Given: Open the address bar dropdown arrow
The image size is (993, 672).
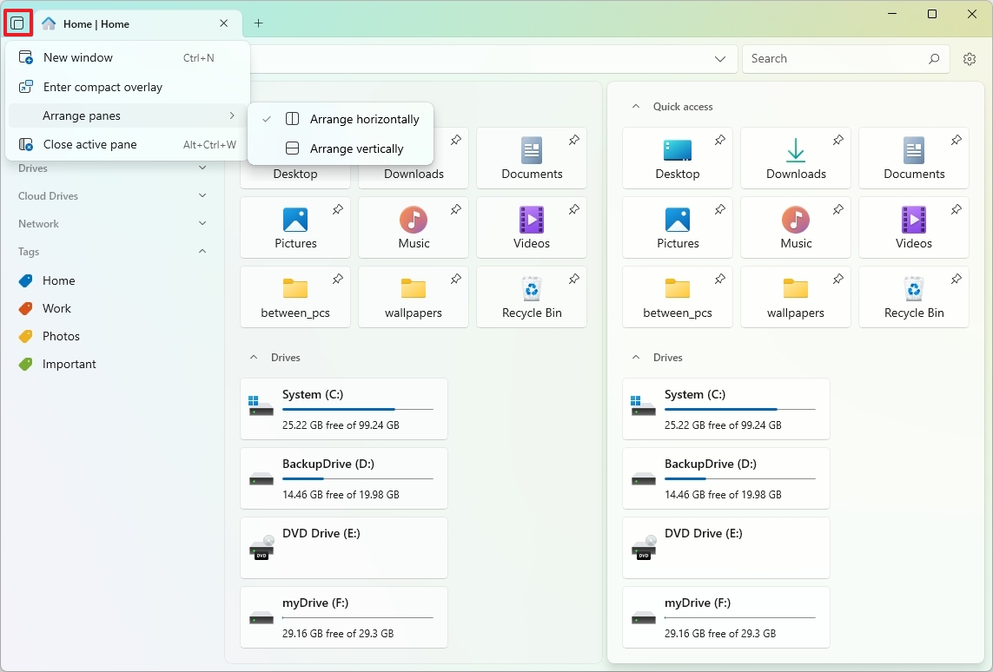Looking at the screenshot, I should [x=720, y=58].
